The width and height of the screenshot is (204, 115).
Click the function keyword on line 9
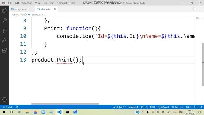point(79,28)
